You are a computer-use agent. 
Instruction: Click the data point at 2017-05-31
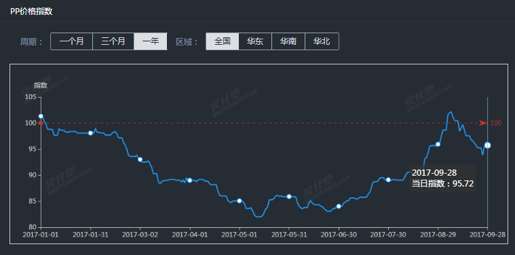(x=289, y=197)
